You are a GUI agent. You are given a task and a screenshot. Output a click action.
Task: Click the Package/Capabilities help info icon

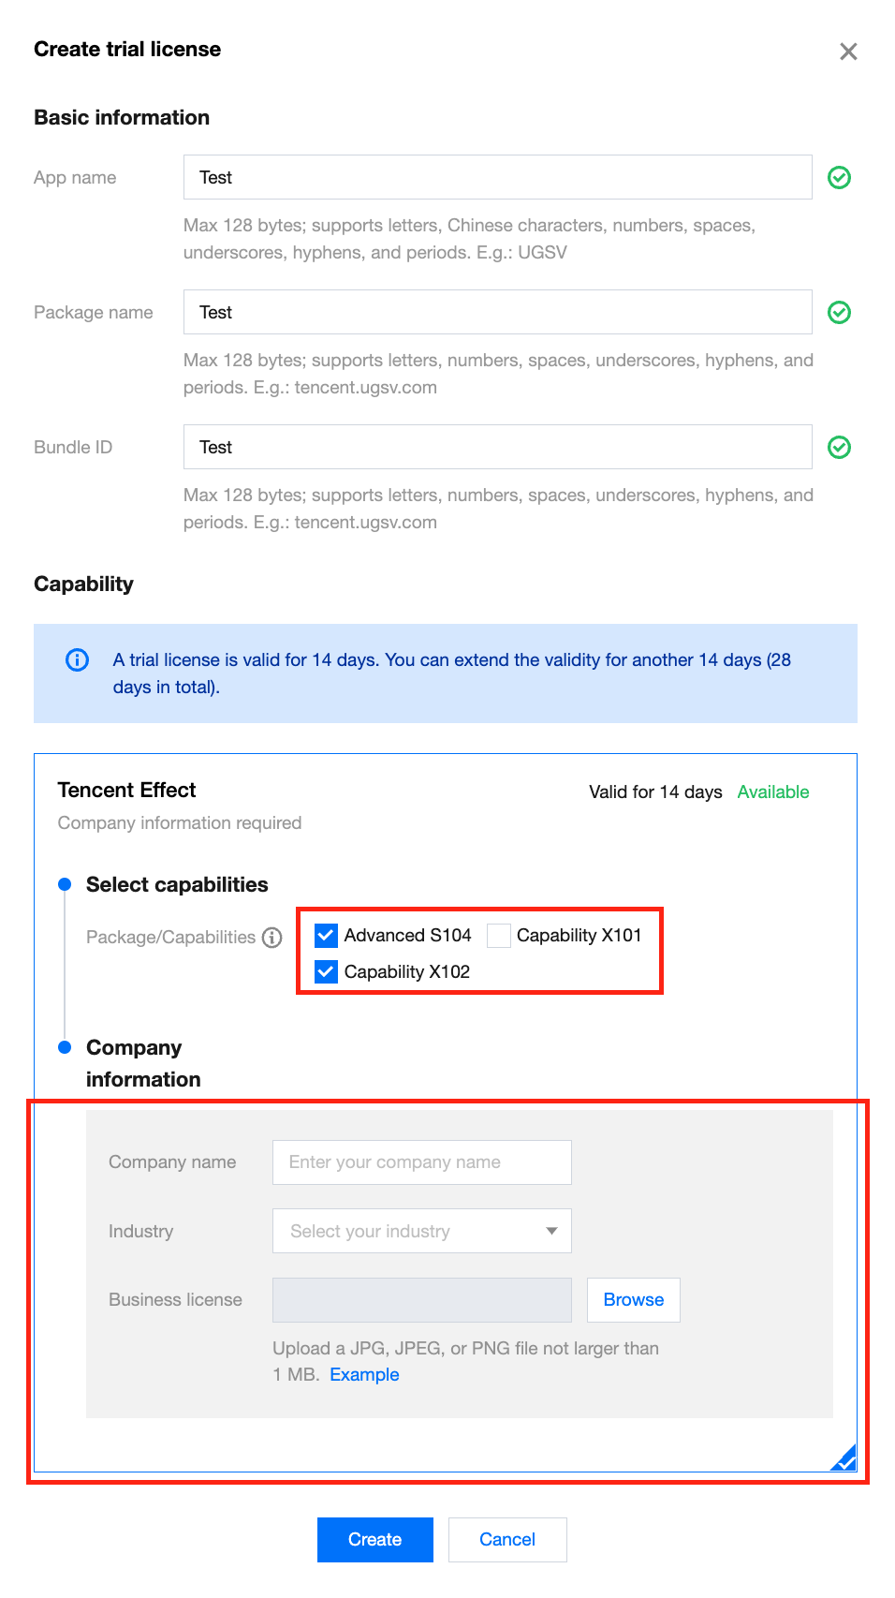[x=271, y=938]
